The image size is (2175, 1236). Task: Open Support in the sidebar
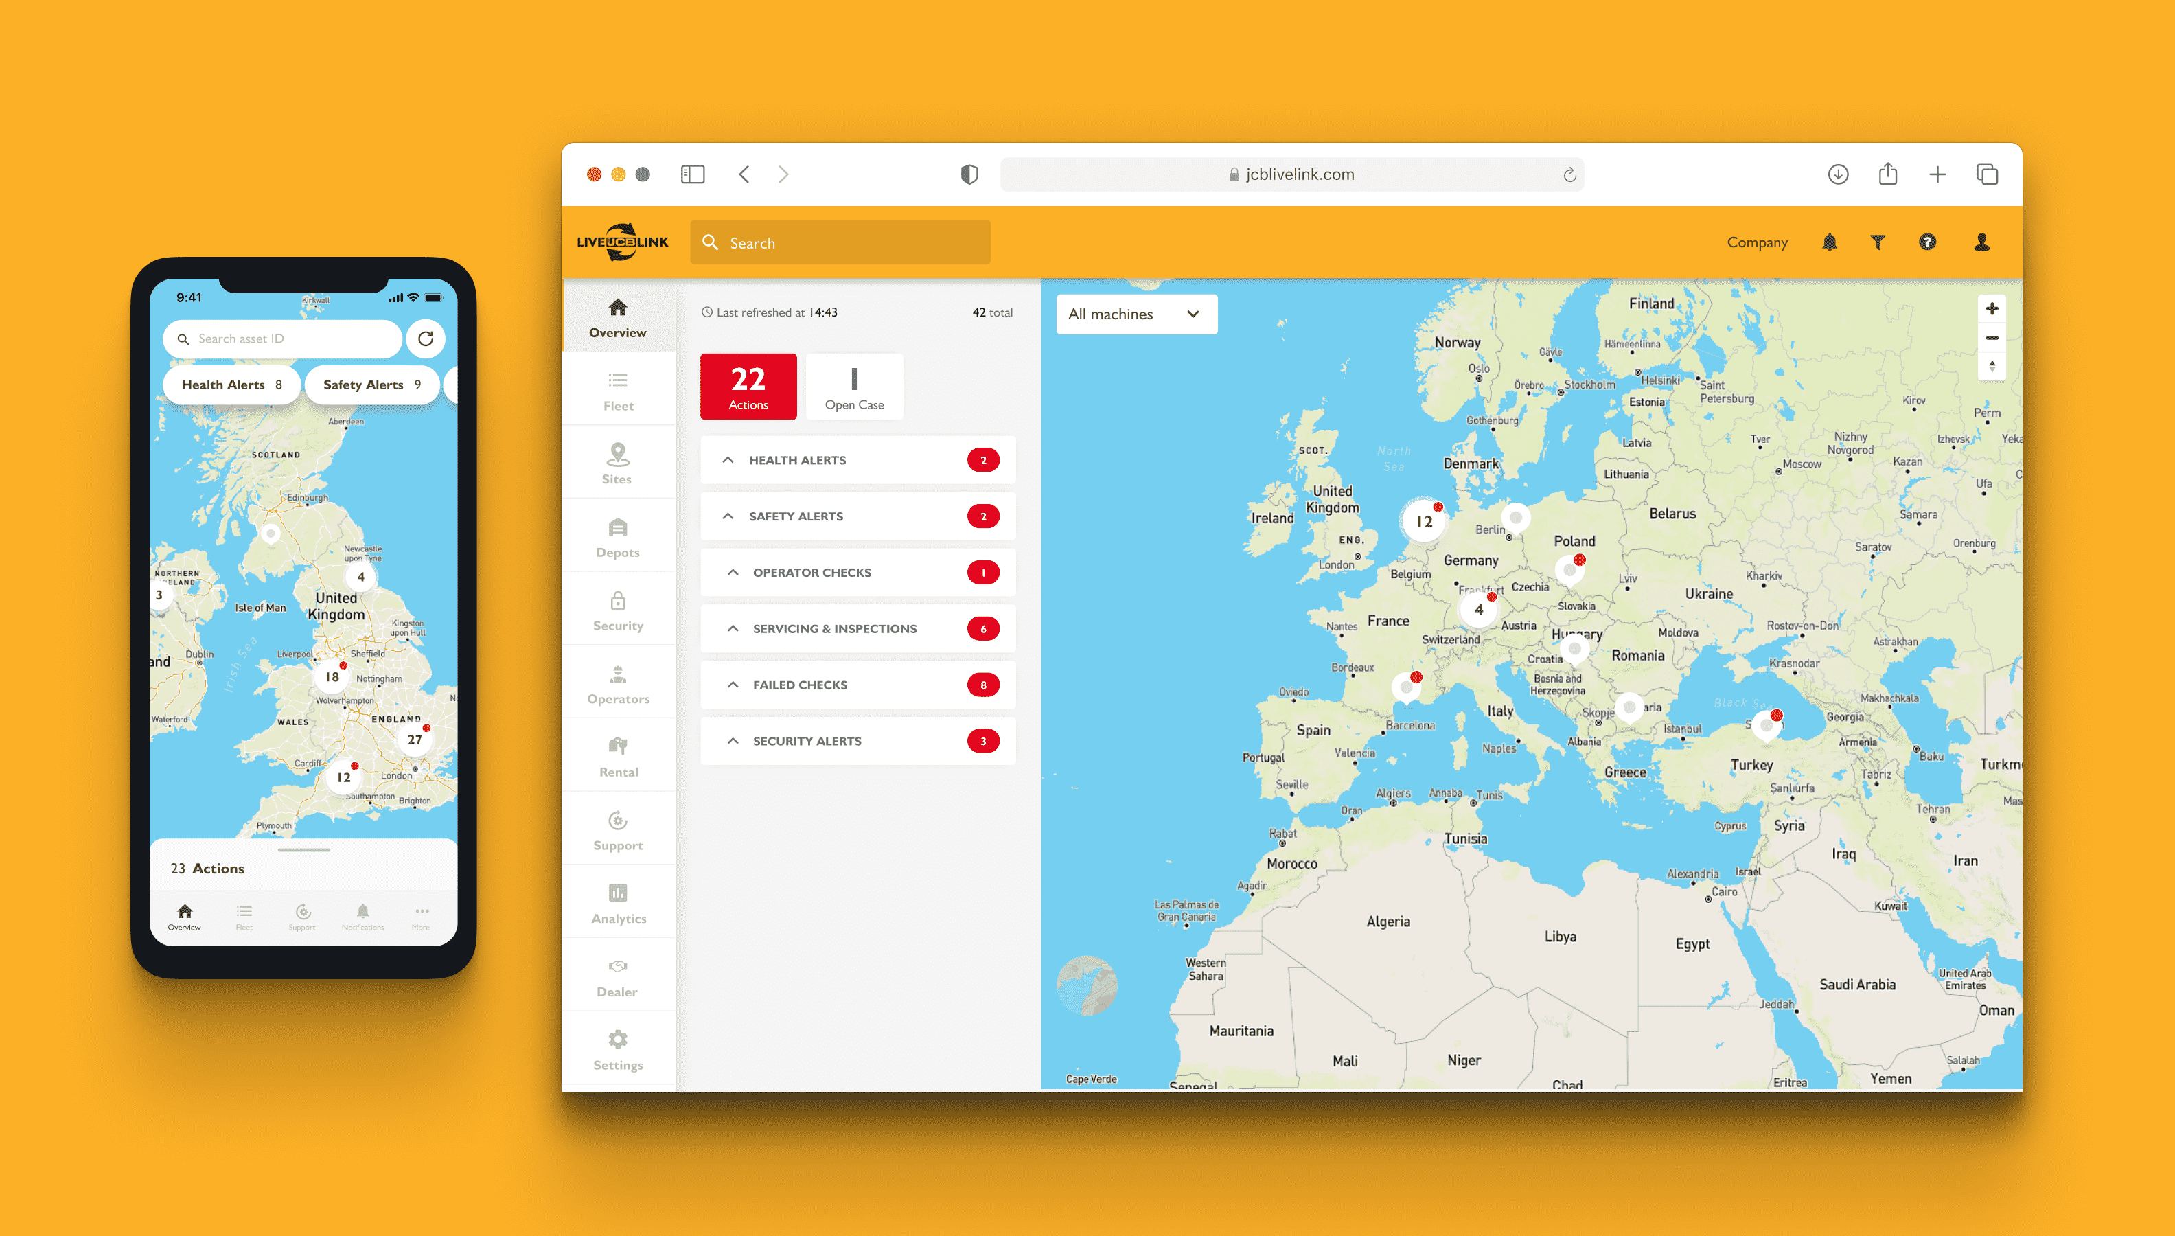point(618,831)
